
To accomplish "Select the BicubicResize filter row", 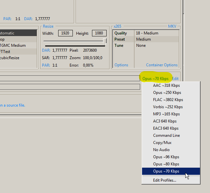I will click(x=18, y=58).
